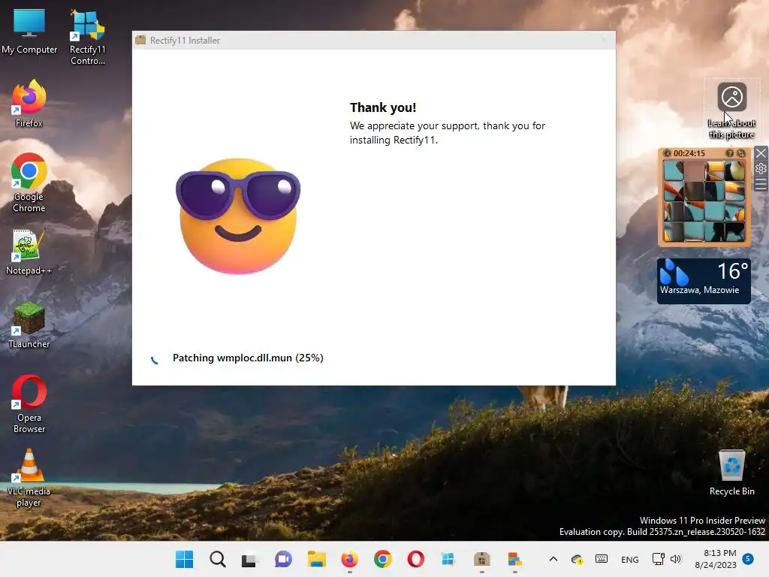This screenshot has height=577, width=769.
Task: Click the installer package icon in title bar
Action: tap(140, 41)
